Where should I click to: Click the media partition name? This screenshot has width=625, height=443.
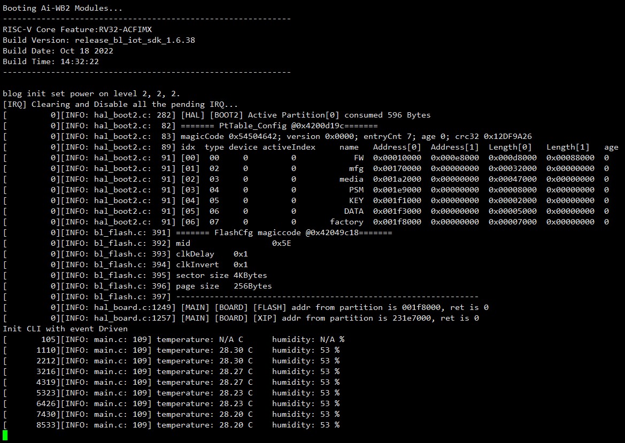(x=351, y=179)
